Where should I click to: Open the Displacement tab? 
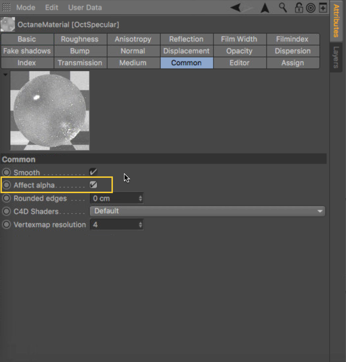(186, 51)
